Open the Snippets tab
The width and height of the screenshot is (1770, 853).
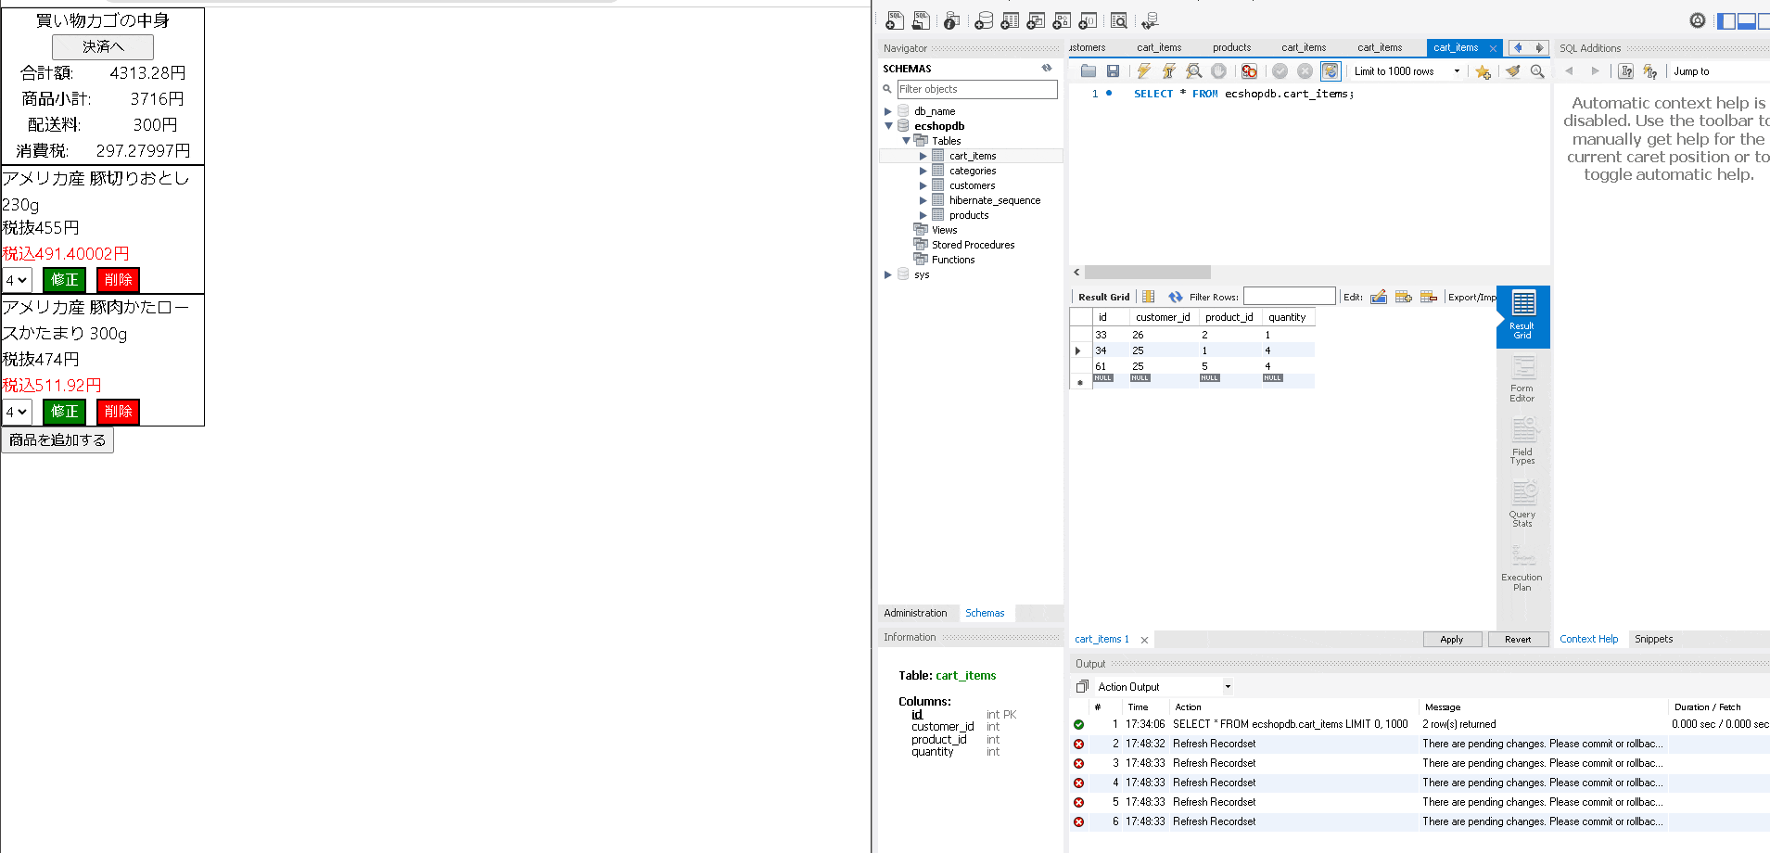1653,639
